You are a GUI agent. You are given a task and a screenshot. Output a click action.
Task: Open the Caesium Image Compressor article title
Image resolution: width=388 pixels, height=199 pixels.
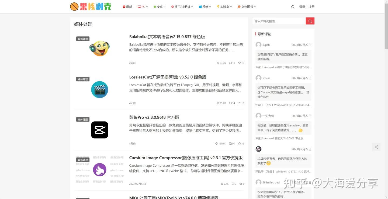pyautogui.click(x=186, y=158)
